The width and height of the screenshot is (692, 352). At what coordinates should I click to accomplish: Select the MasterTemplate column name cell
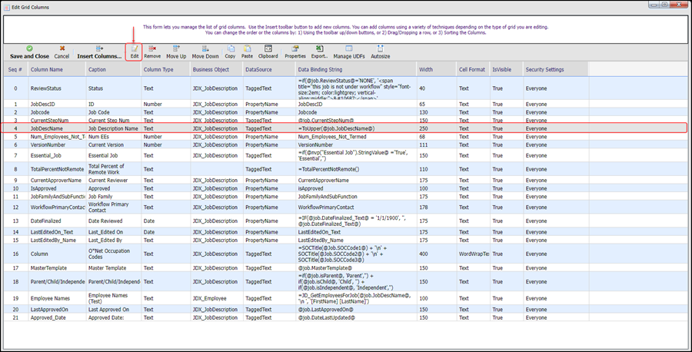click(57, 267)
